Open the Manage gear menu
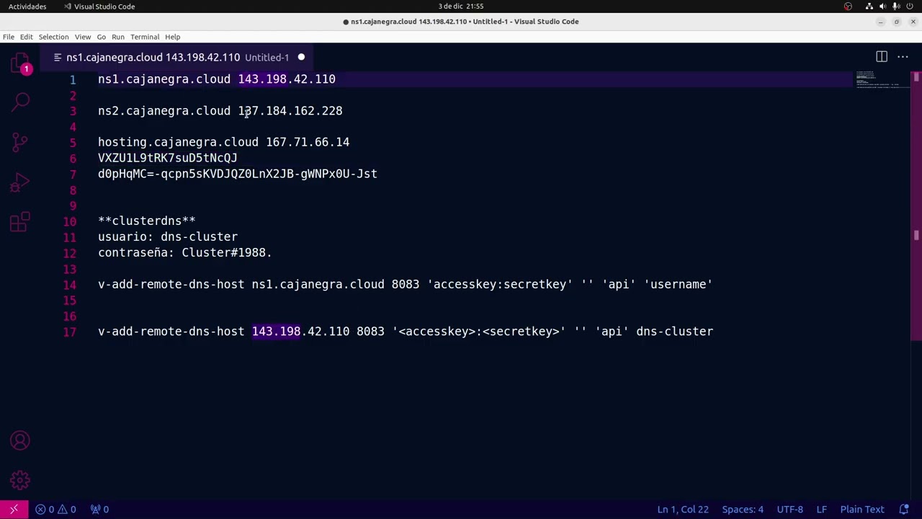This screenshot has height=519, width=922. [20, 480]
